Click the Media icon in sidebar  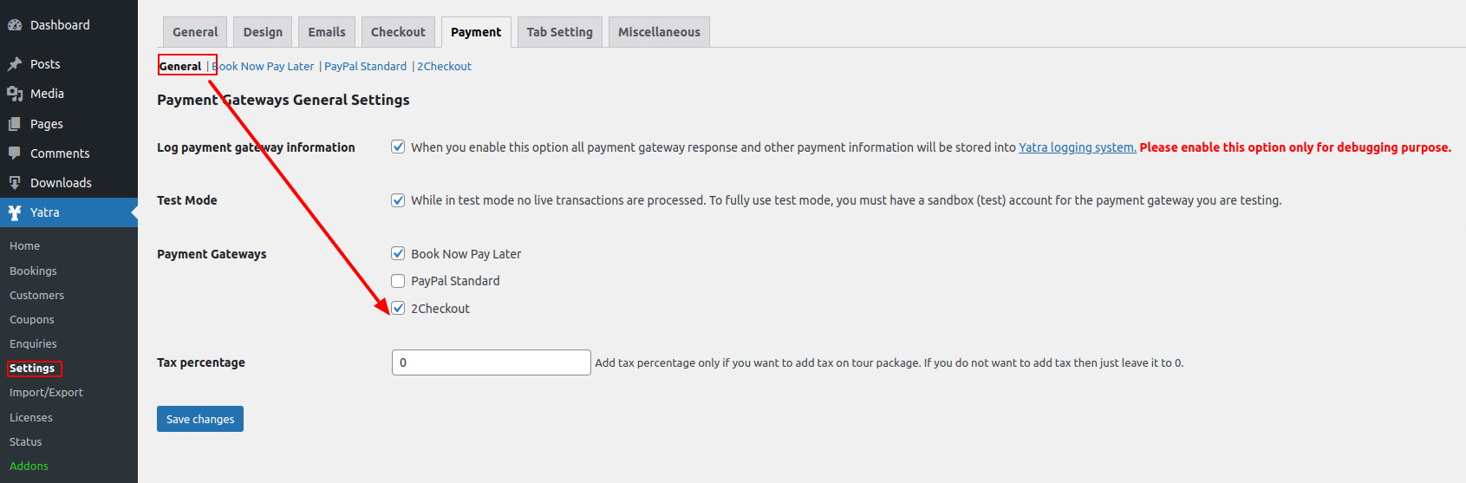15,94
